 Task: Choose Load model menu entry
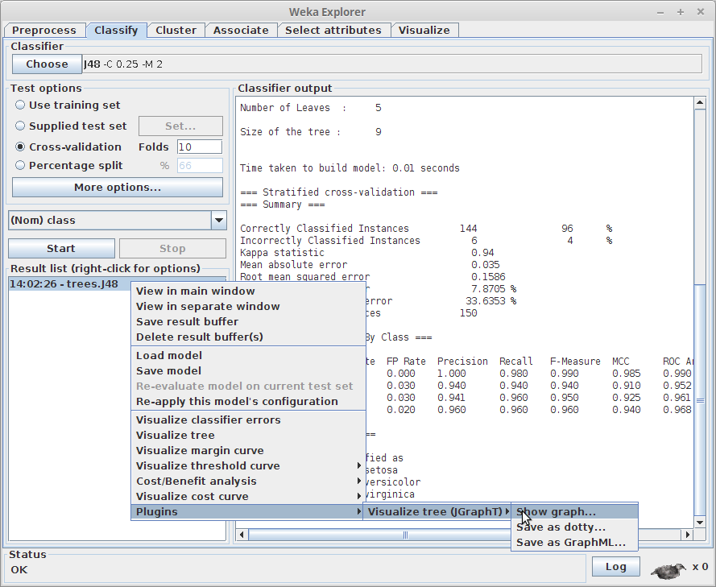[248, 356]
